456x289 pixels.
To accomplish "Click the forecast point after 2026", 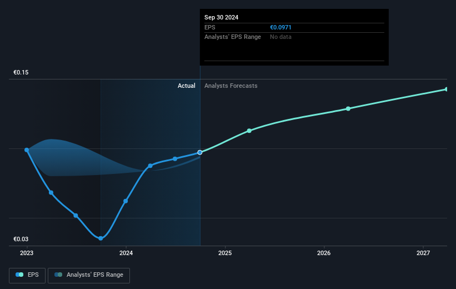I will (x=348, y=108).
